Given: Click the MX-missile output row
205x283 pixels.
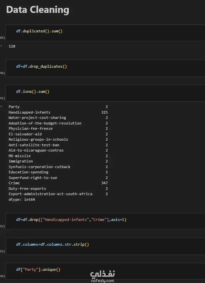Looking at the screenshot, I should click(19, 156).
